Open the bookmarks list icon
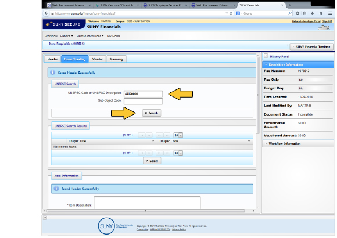This screenshot has height=238, width=337. (304, 13)
